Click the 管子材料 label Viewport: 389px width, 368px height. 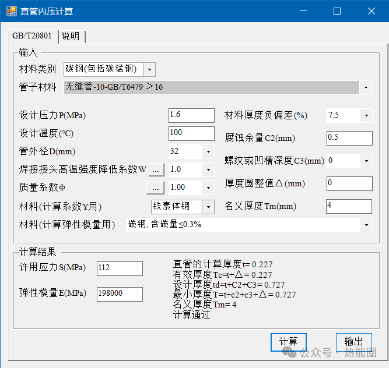point(37,87)
